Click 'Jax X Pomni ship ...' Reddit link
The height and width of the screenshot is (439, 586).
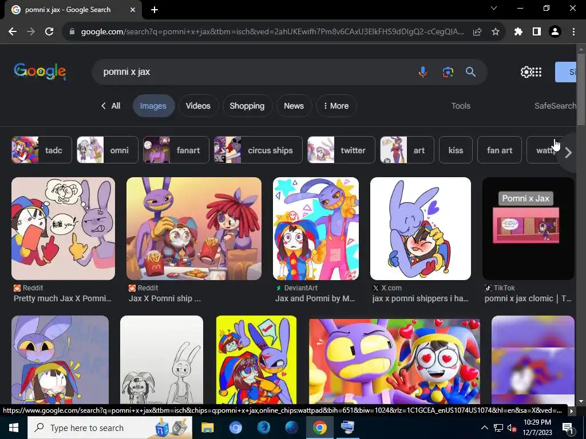(x=165, y=298)
